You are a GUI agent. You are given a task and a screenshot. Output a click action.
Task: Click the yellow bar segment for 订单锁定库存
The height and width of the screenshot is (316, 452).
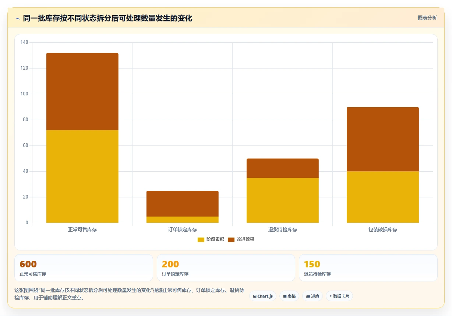tap(183, 220)
